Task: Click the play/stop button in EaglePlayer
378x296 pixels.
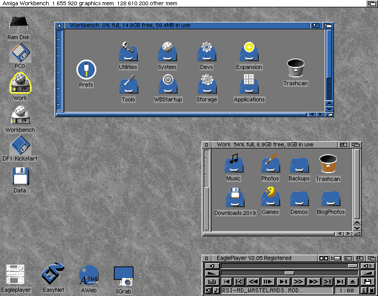Action: tap(283, 281)
